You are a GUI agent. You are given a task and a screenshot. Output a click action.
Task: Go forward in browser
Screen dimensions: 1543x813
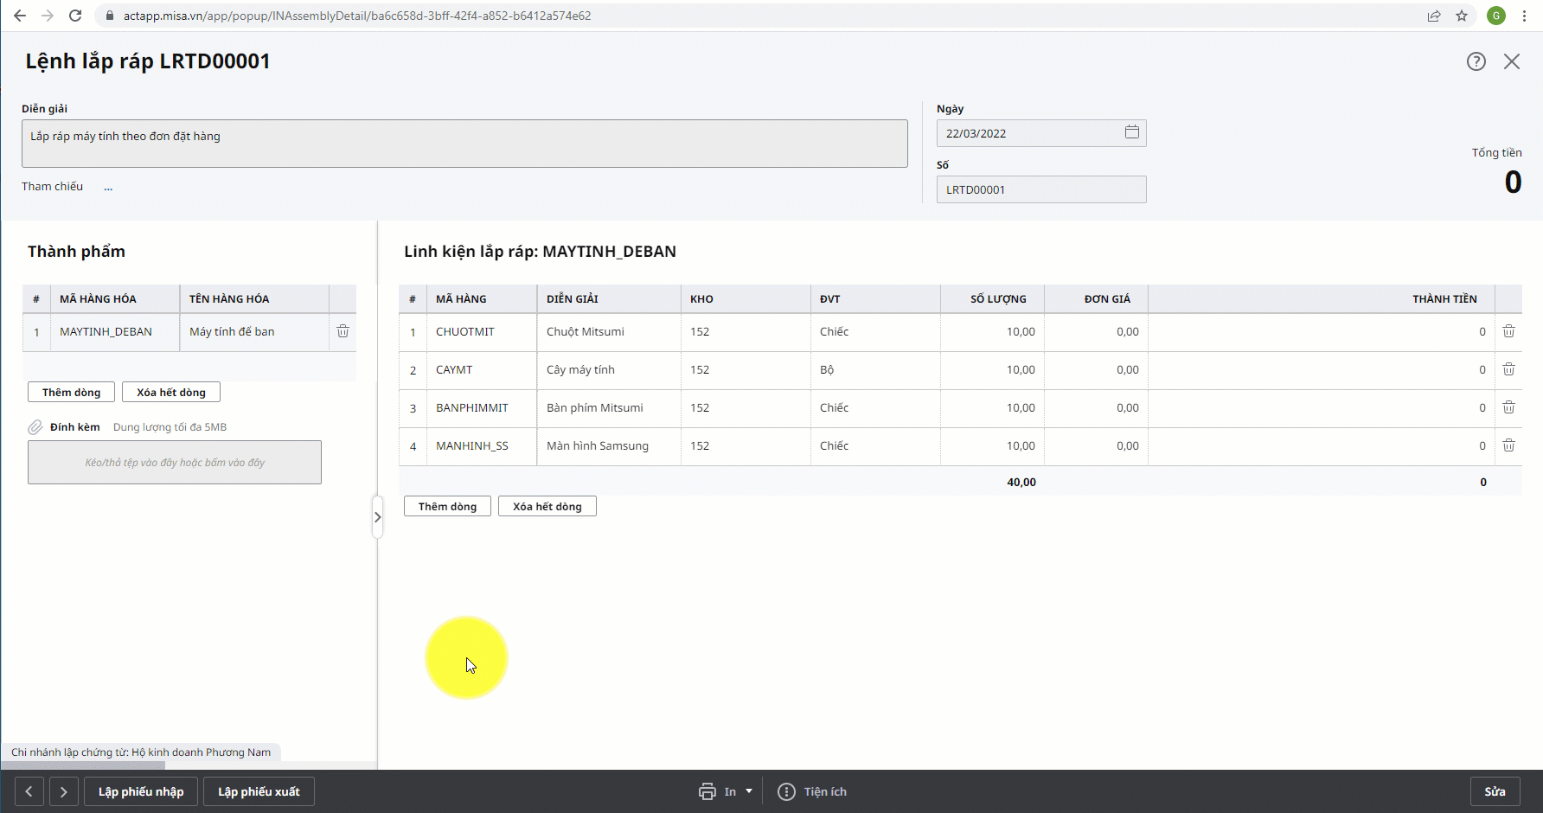tap(48, 16)
